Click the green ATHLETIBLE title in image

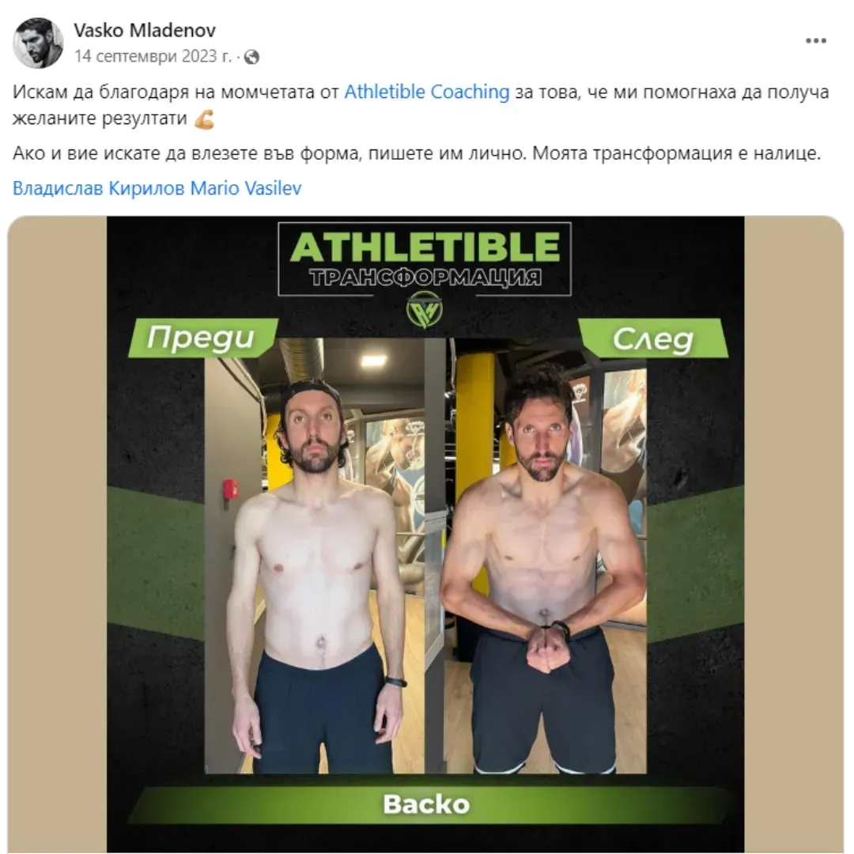tap(425, 247)
